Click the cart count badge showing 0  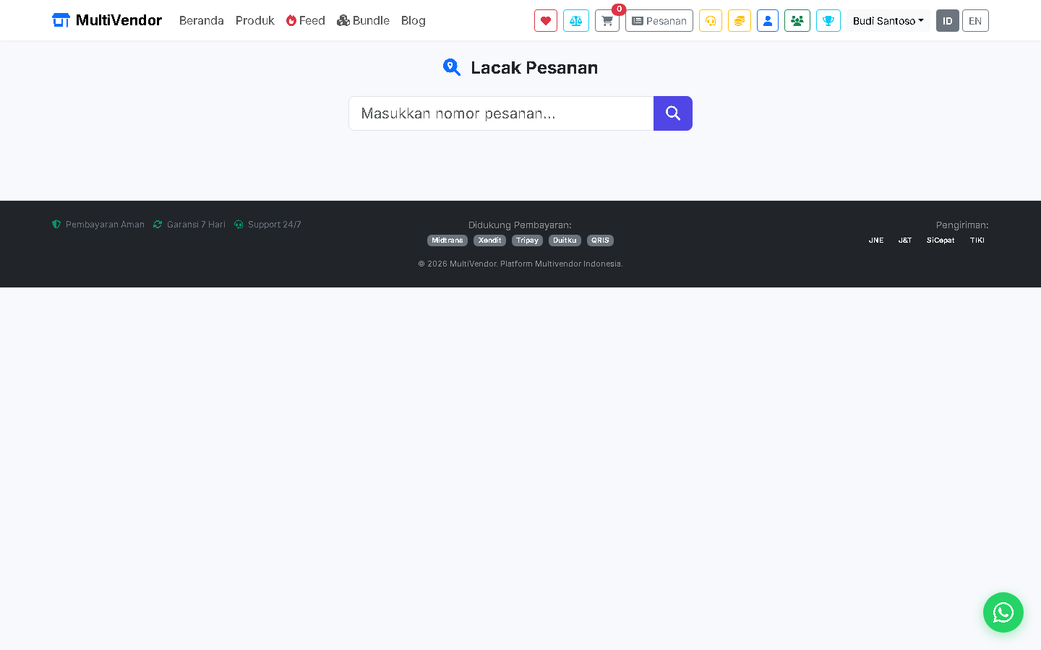tap(619, 9)
